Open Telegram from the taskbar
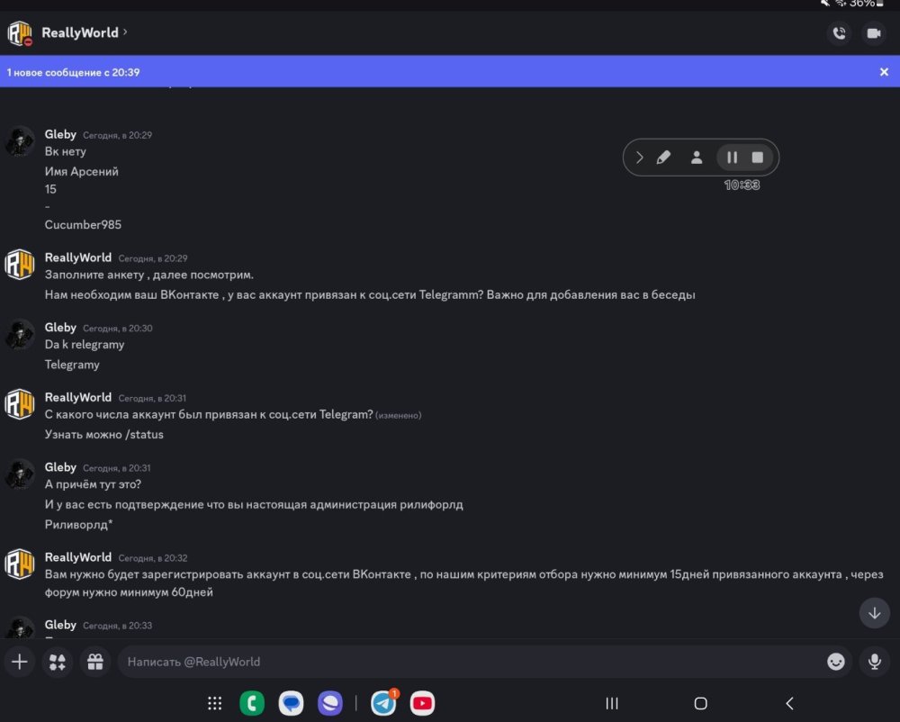900x722 pixels. (383, 703)
